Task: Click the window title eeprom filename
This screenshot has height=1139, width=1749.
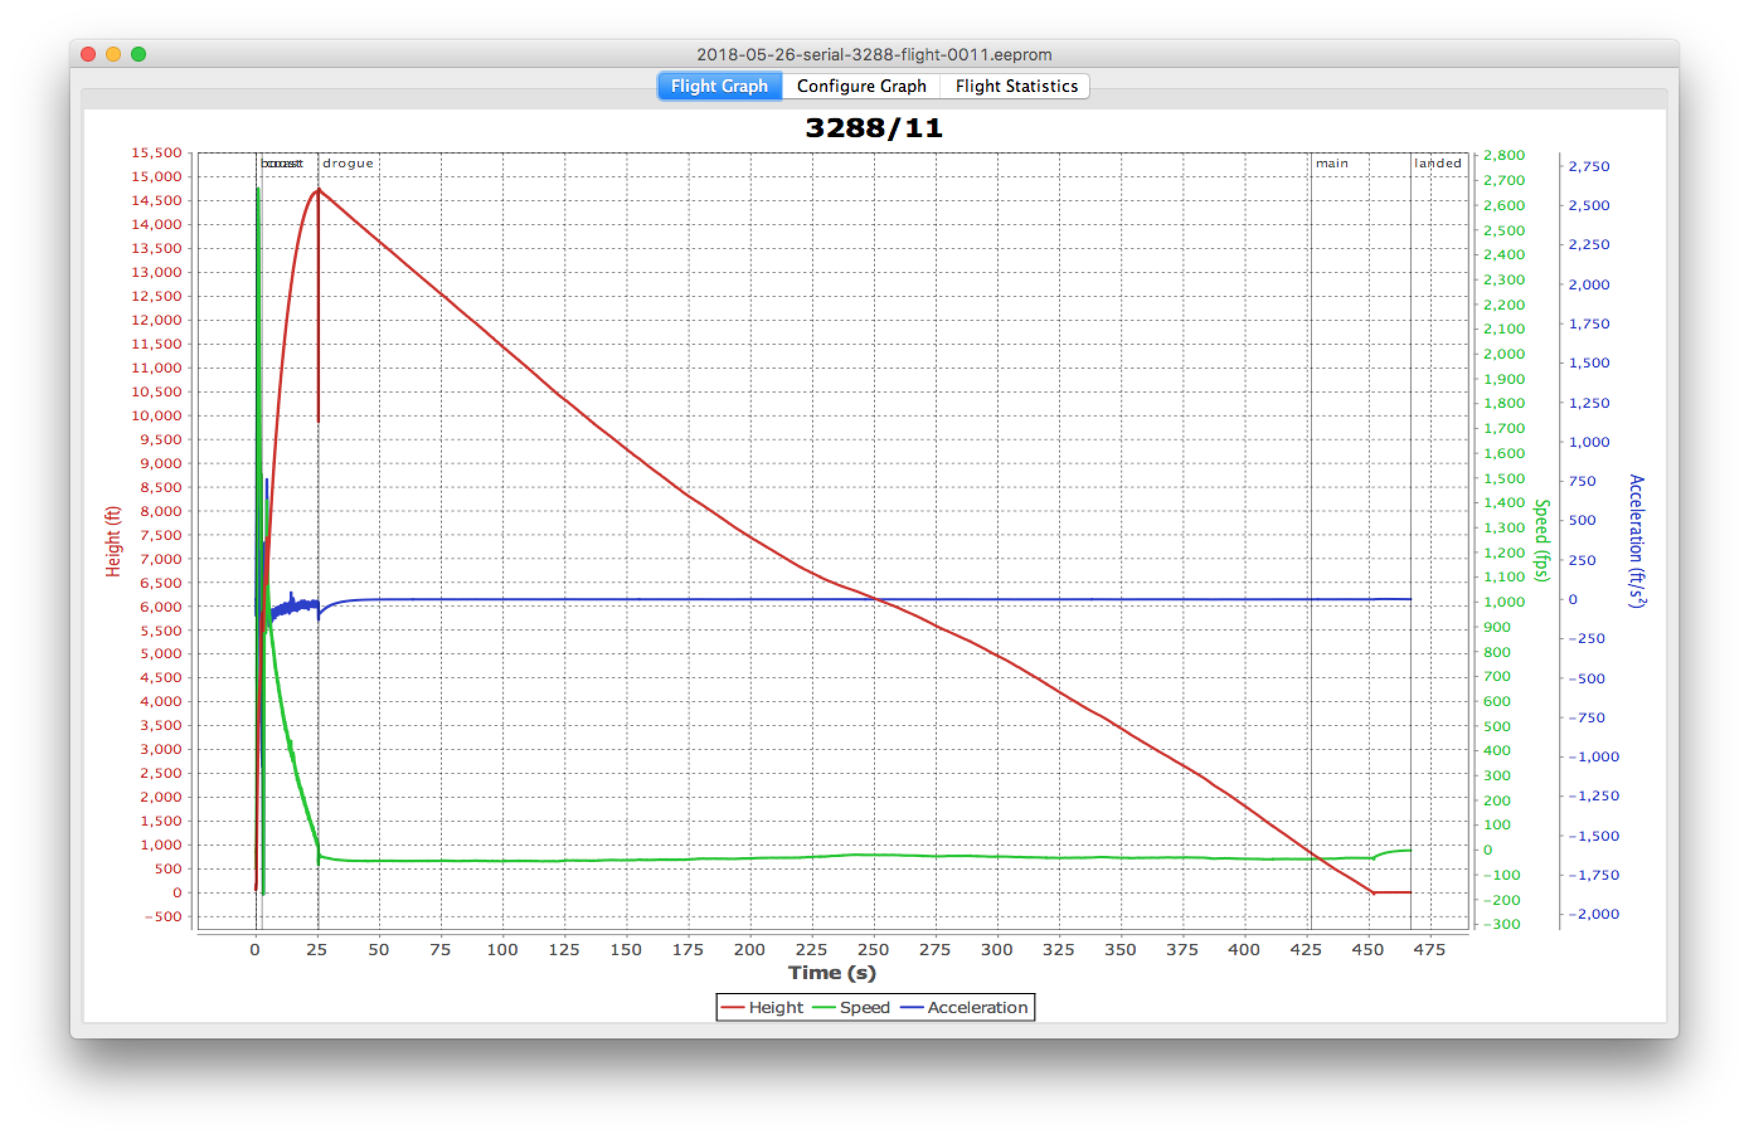Action: point(873,54)
